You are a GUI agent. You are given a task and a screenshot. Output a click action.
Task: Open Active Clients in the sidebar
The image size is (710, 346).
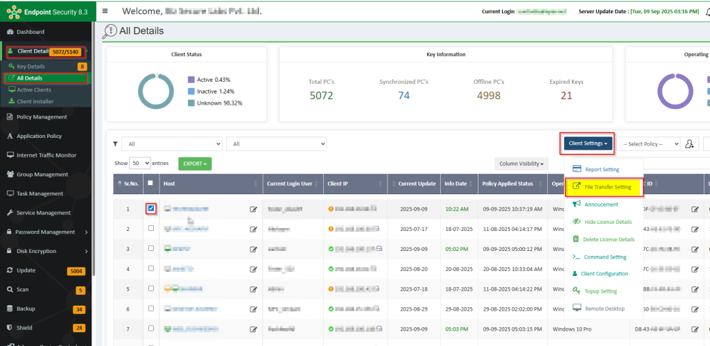34,89
